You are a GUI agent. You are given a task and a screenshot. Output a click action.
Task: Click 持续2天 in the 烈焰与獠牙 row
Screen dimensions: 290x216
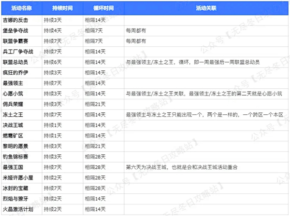[x=53, y=199]
